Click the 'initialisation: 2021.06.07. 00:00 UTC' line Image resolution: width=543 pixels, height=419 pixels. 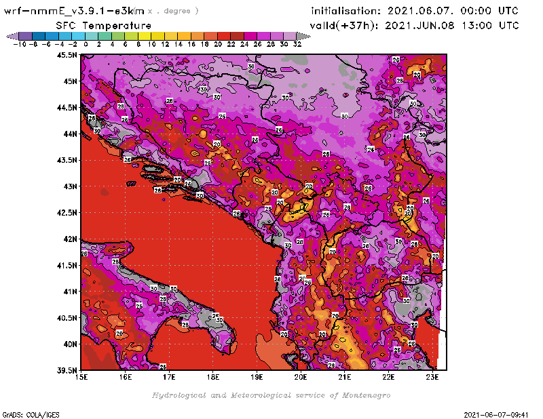pyautogui.click(x=415, y=11)
